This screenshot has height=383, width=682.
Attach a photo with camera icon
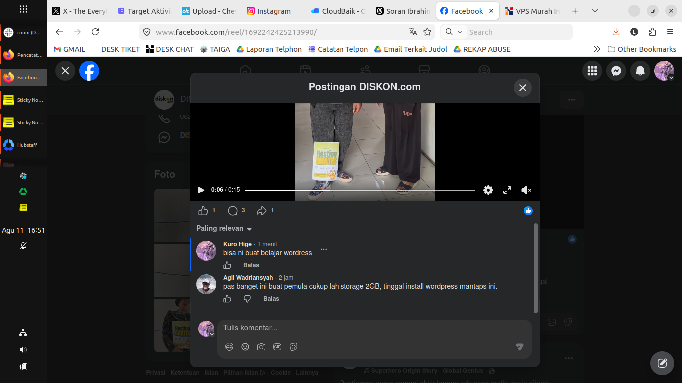pyautogui.click(x=261, y=347)
